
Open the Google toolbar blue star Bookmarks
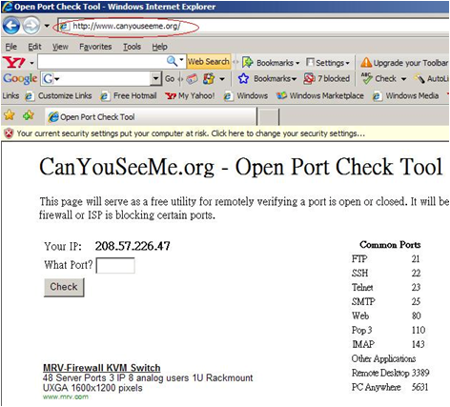click(x=267, y=78)
